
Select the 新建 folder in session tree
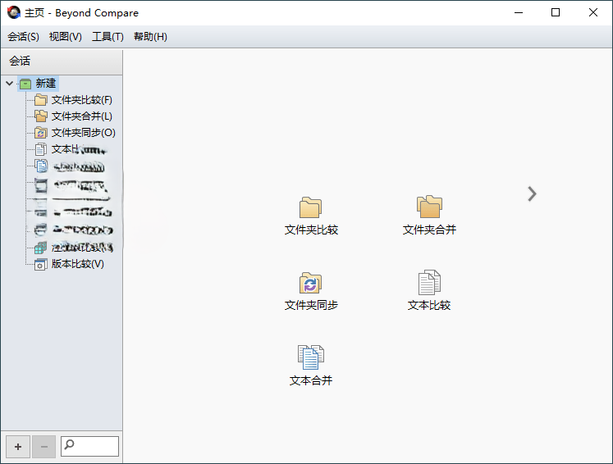coord(39,83)
